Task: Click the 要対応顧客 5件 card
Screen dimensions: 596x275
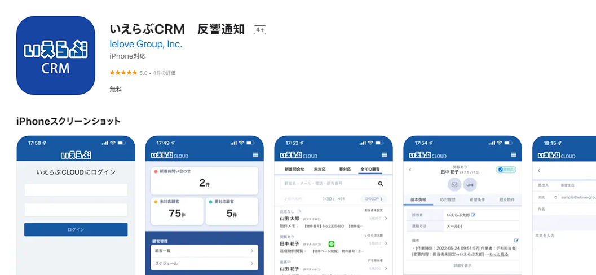Action: tap(232, 211)
